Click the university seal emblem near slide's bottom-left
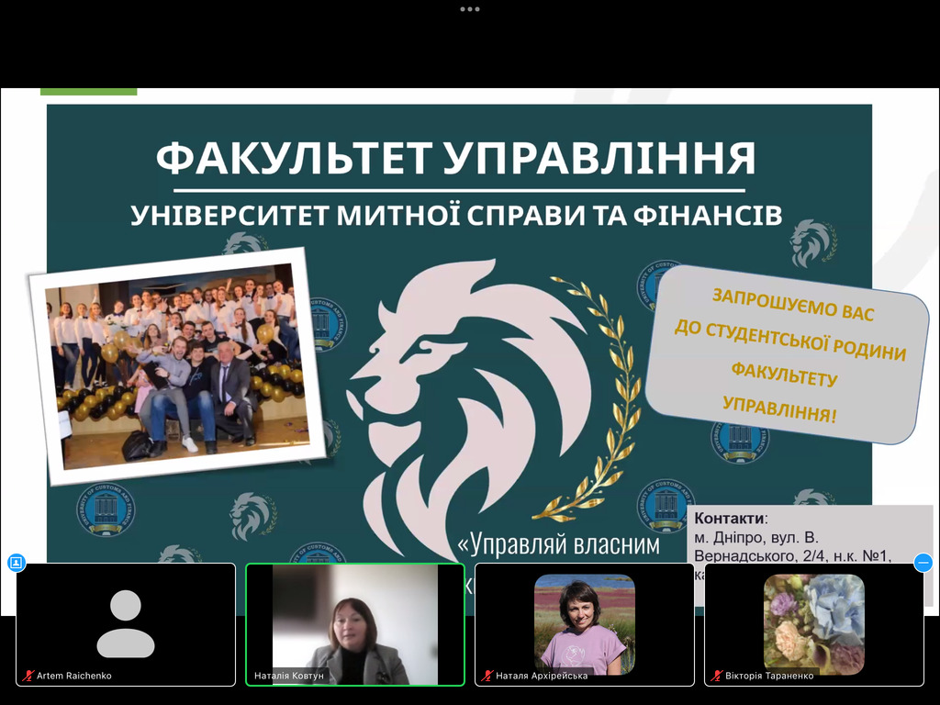Viewport: 940px width, 705px height. [106, 509]
